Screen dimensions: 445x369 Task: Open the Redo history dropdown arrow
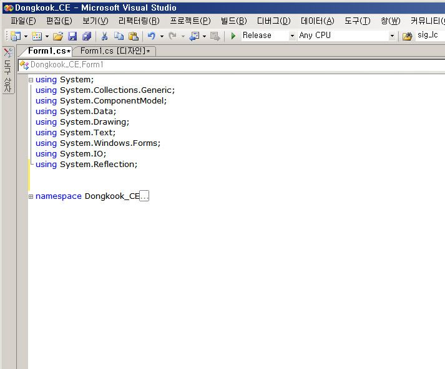click(183, 36)
